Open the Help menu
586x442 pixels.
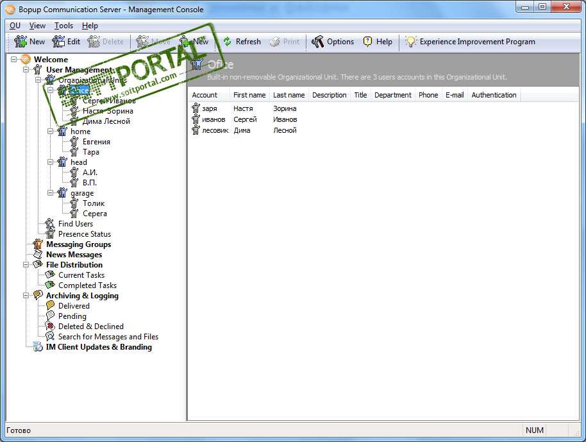pyautogui.click(x=90, y=26)
